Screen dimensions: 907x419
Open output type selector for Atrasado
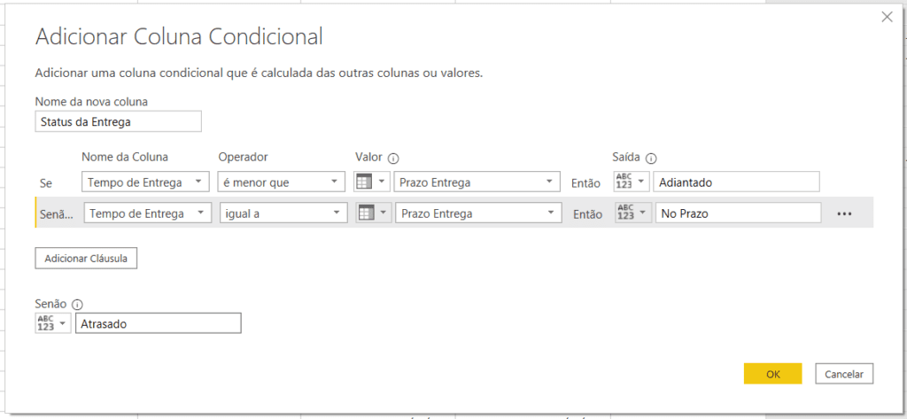tap(52, 323)
